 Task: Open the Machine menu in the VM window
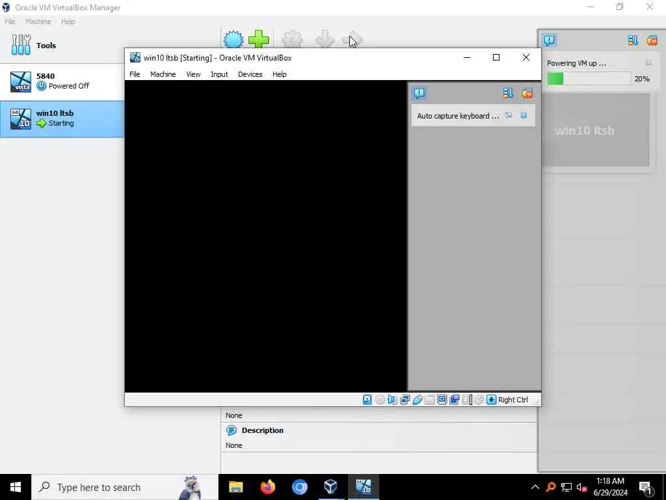[x=163, y=74]
